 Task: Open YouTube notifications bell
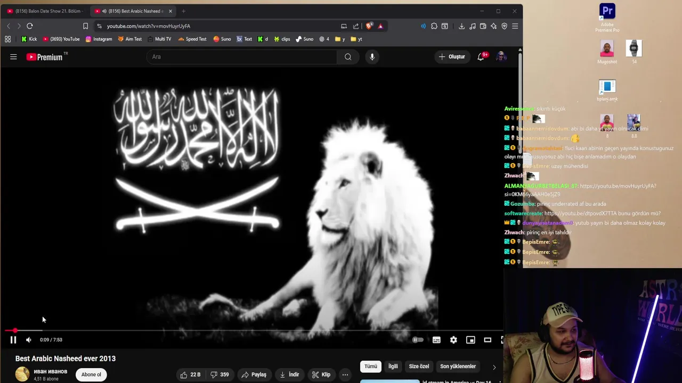pyautogui.click(x=481, y=57)
